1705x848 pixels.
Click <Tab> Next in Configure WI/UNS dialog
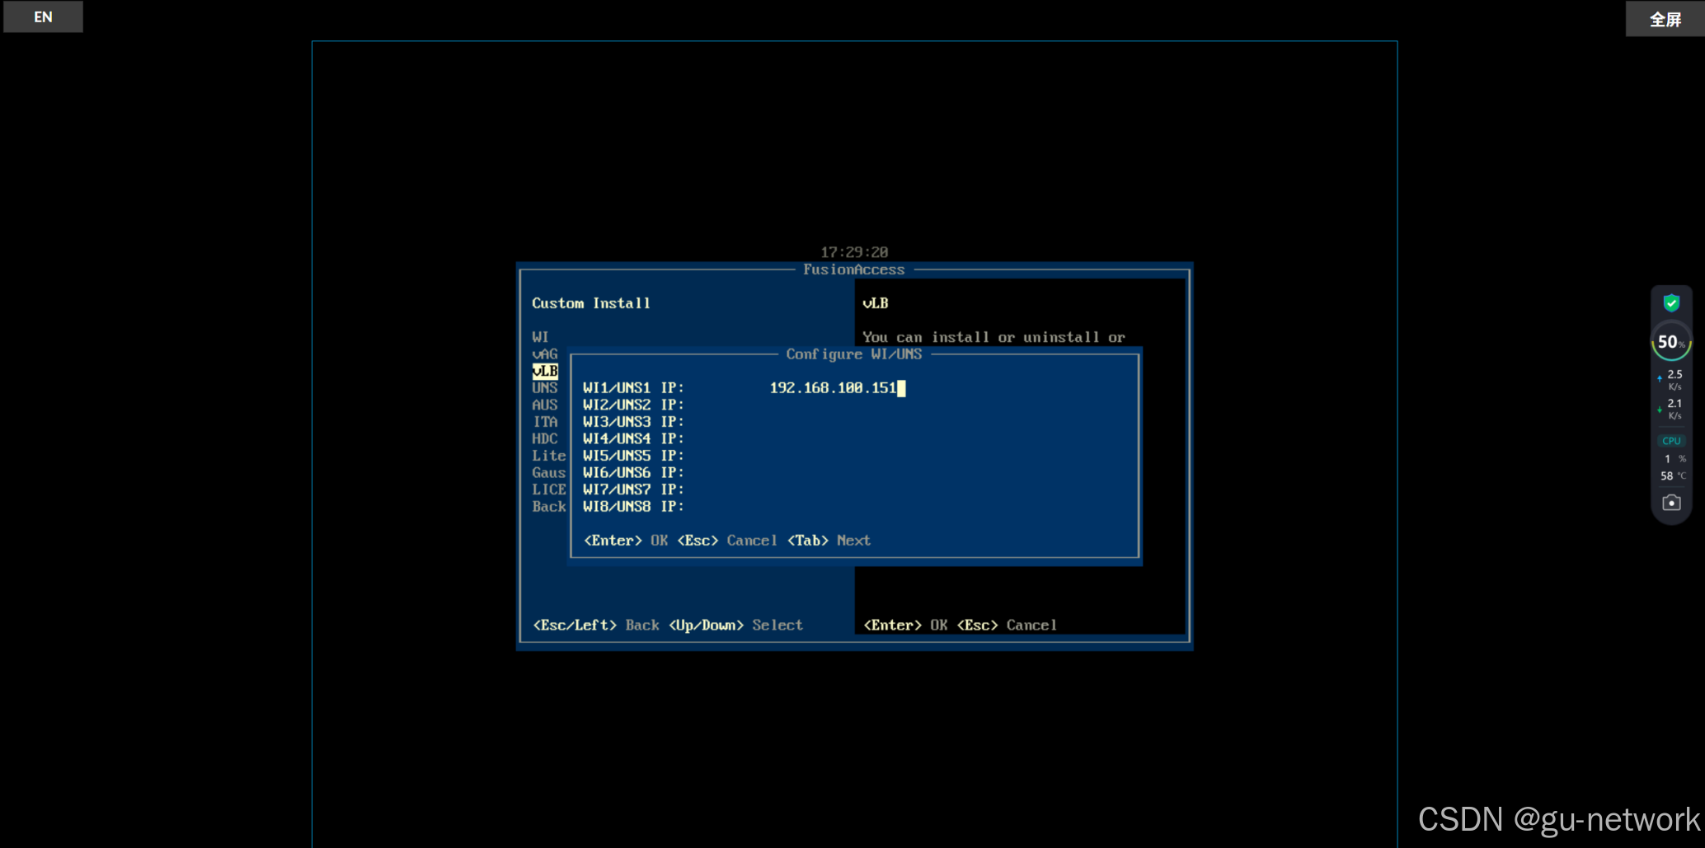829,541
